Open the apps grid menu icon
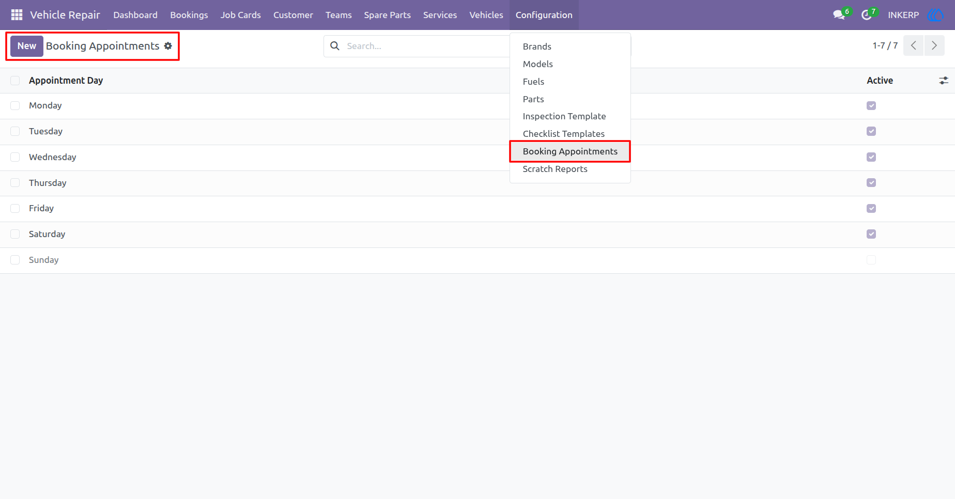The width and height of the screenshot is (955, 499). [17, 15]
